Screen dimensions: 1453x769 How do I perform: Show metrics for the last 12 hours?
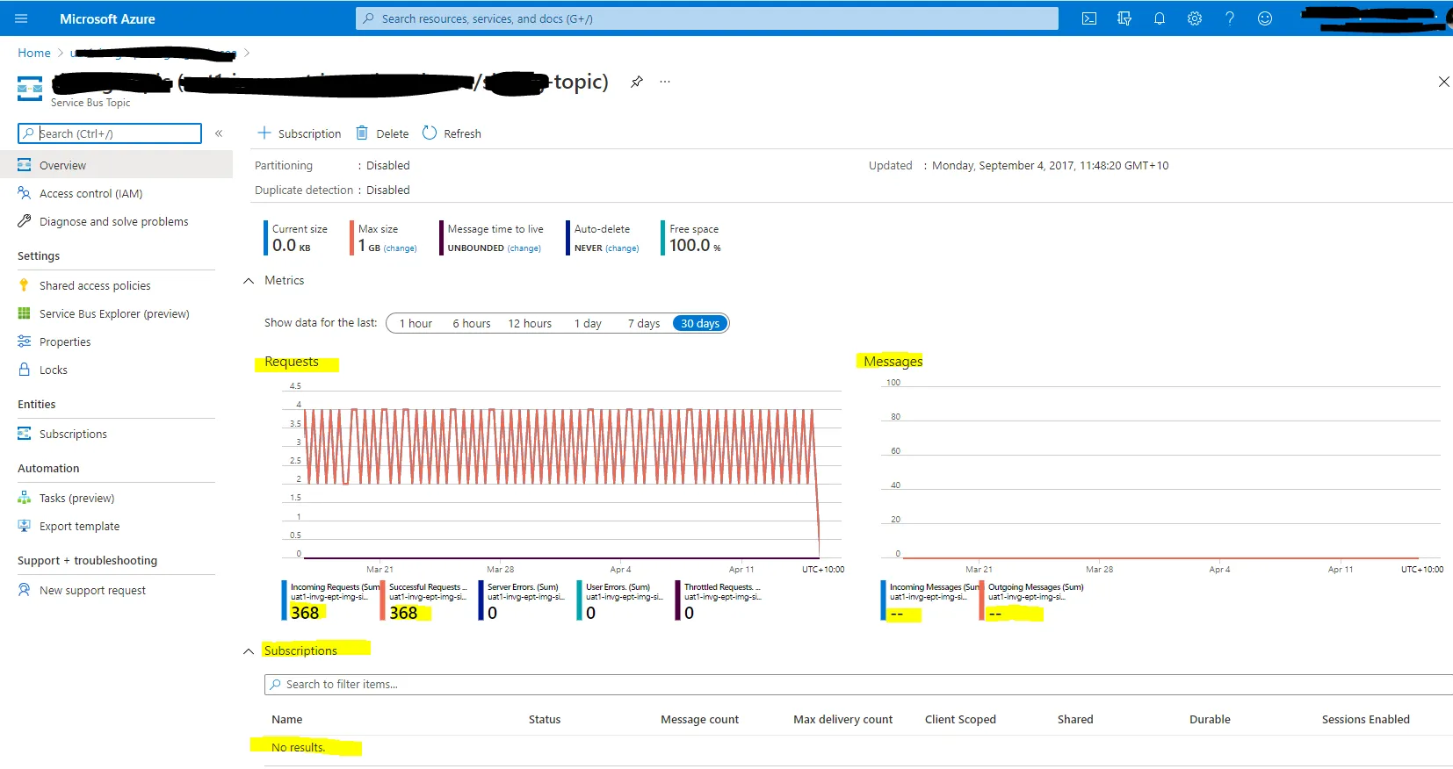click(530, 323)
